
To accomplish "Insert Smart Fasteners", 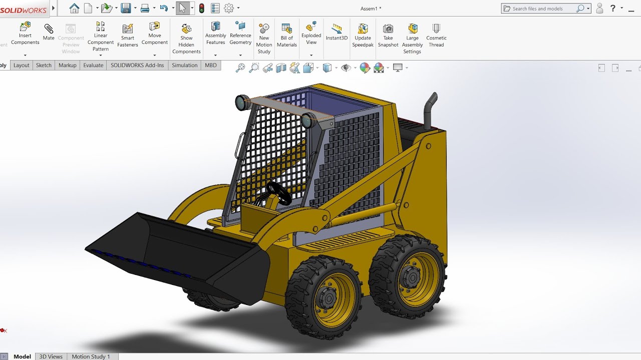I will coord(128,35).
